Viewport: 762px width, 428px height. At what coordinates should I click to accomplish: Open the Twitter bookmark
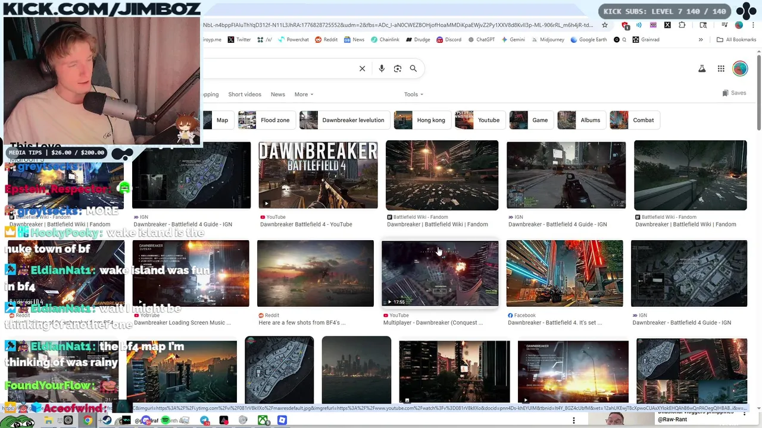tap(239, 40)
